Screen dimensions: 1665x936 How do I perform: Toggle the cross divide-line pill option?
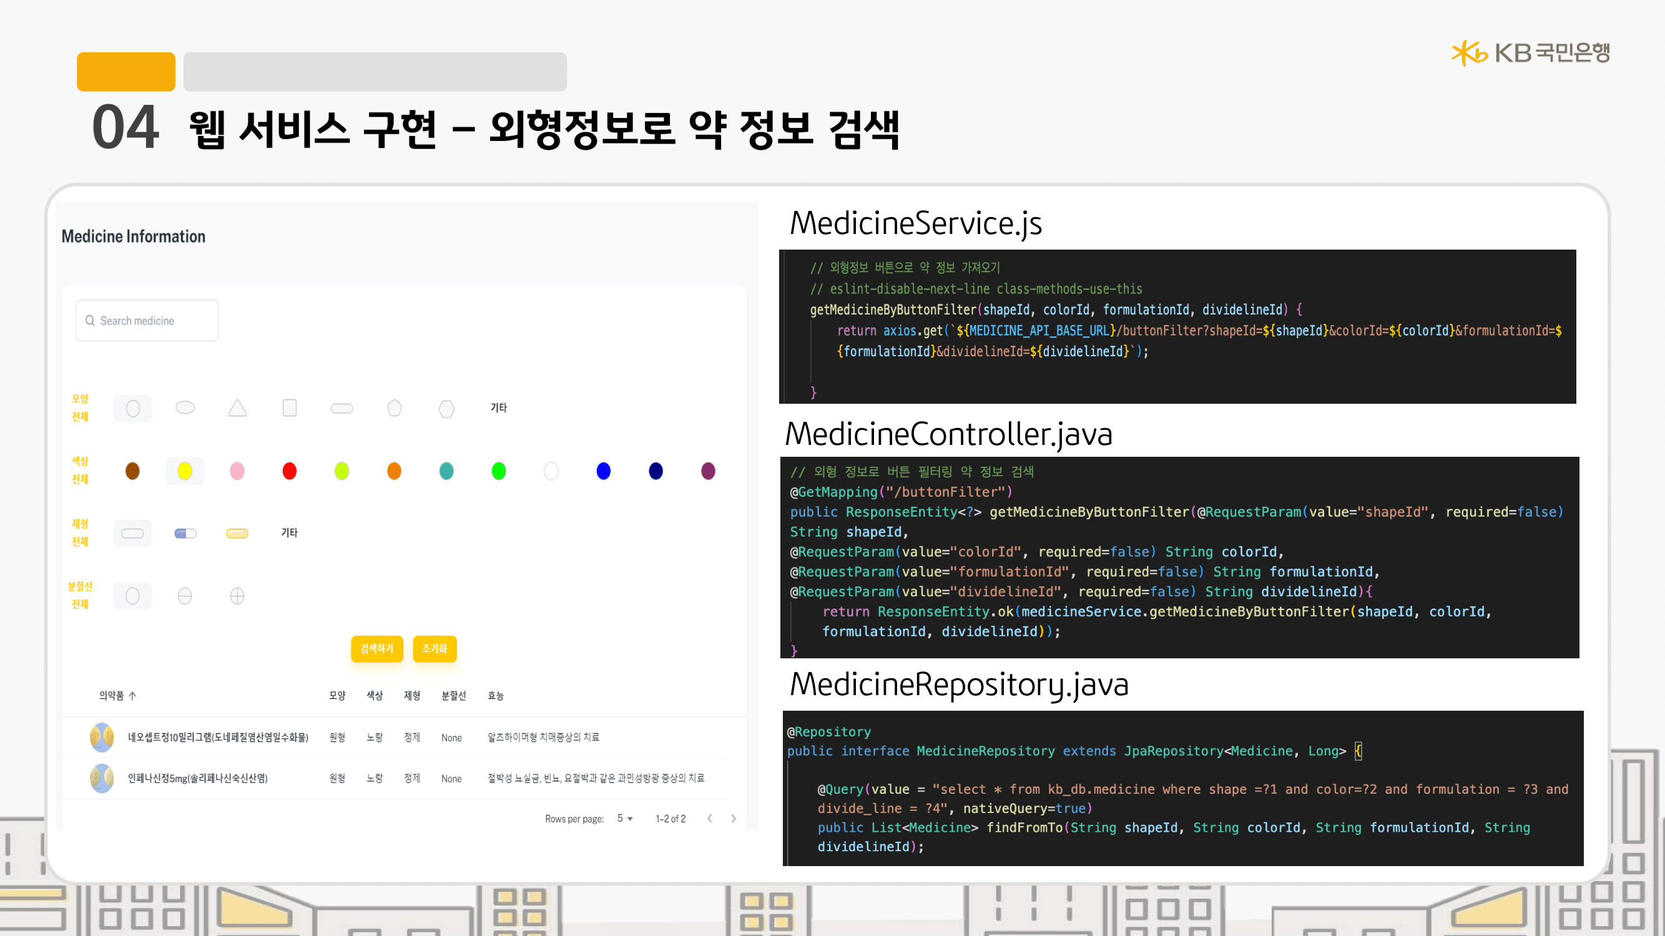click(237, 595)
